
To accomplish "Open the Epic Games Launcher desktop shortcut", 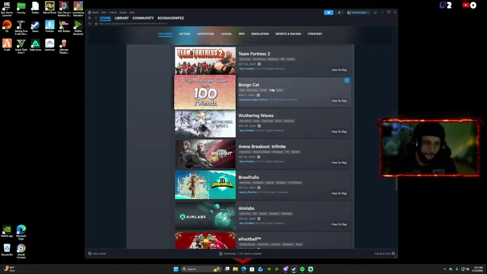I will tap(7, 9).
